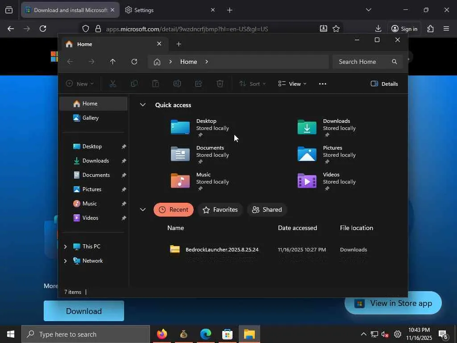
Task: Switch to the Favorites tab
Action: 220,210
